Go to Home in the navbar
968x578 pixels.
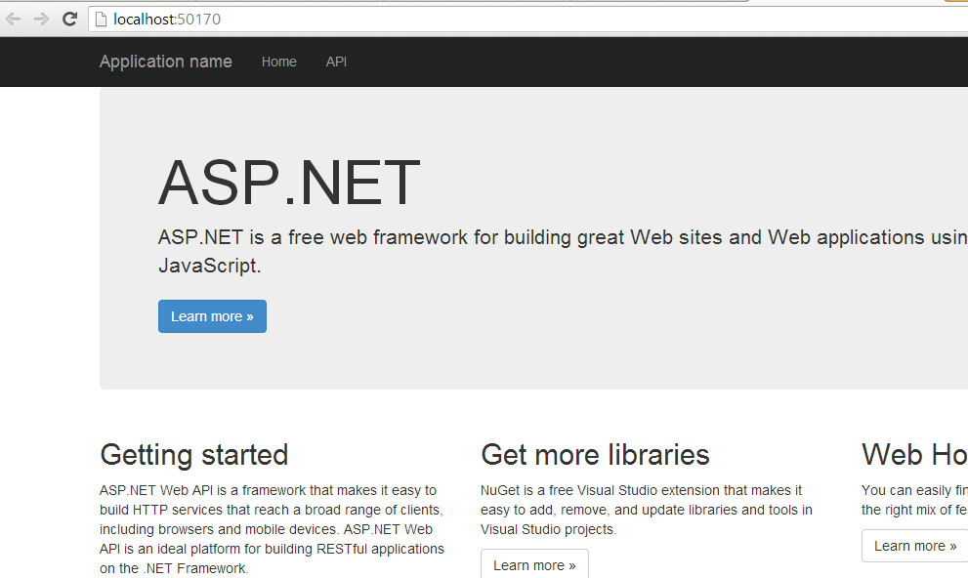[278, 62]
